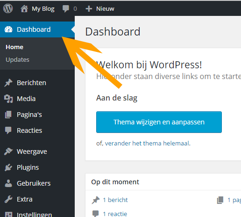Select Dashboard in the sidebar menu
This screenshot has height=217, width=241.
[x=37, y=29]
